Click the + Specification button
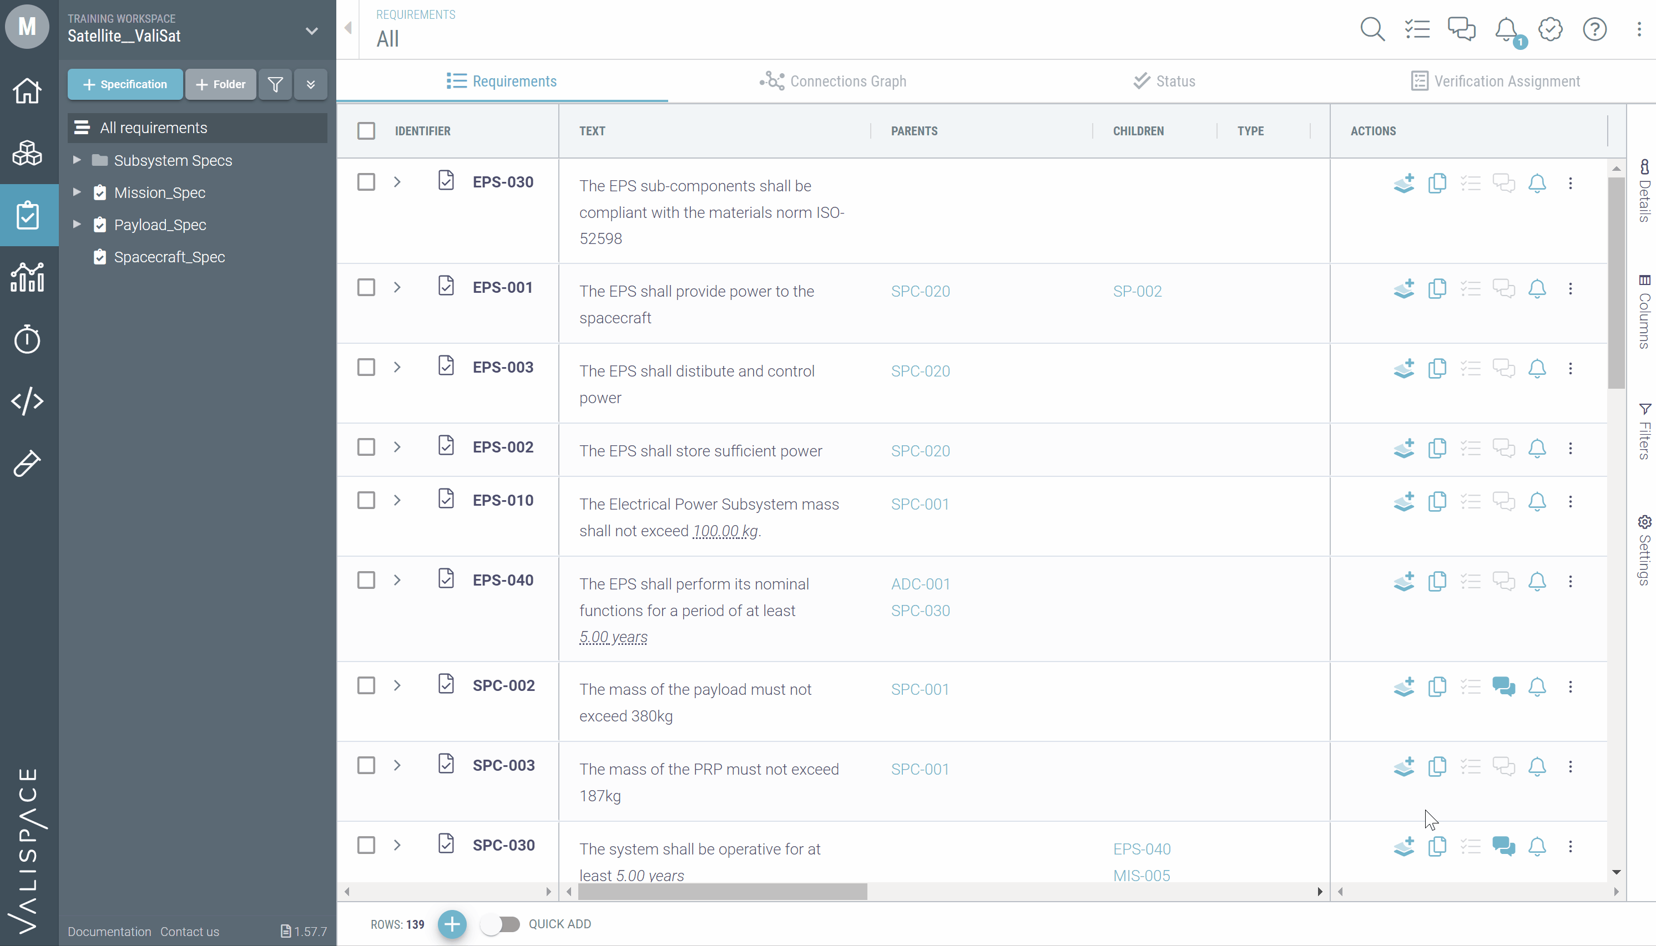 pos(125,84)
